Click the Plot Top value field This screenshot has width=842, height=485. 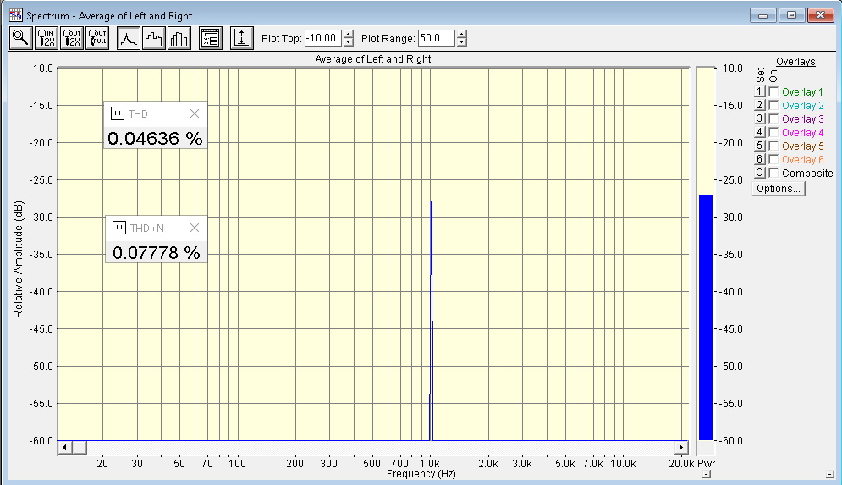322,38
